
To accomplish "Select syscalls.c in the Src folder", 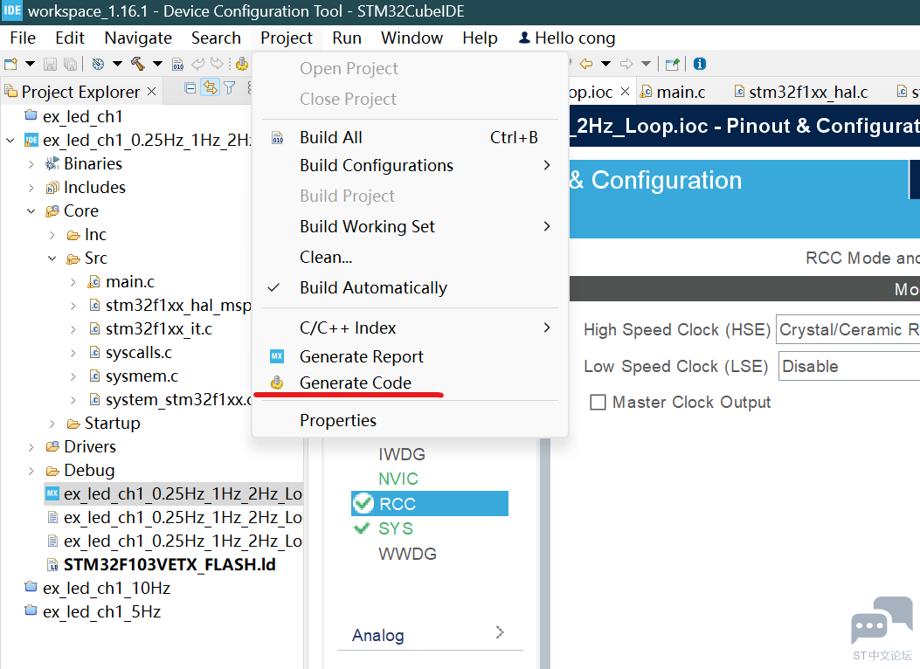I will (x=139, y=352).
